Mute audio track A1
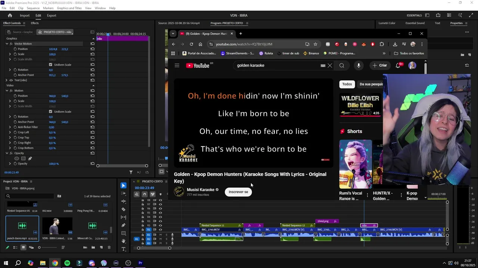Screen dimensions: 478x268 click(x=161, y=235)
